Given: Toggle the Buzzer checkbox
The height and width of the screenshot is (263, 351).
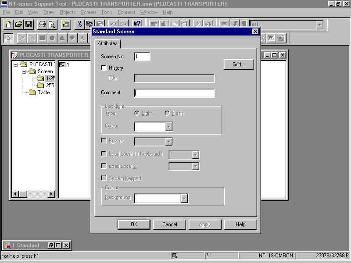Looking at the screenshot, I should tap(104, 141).
